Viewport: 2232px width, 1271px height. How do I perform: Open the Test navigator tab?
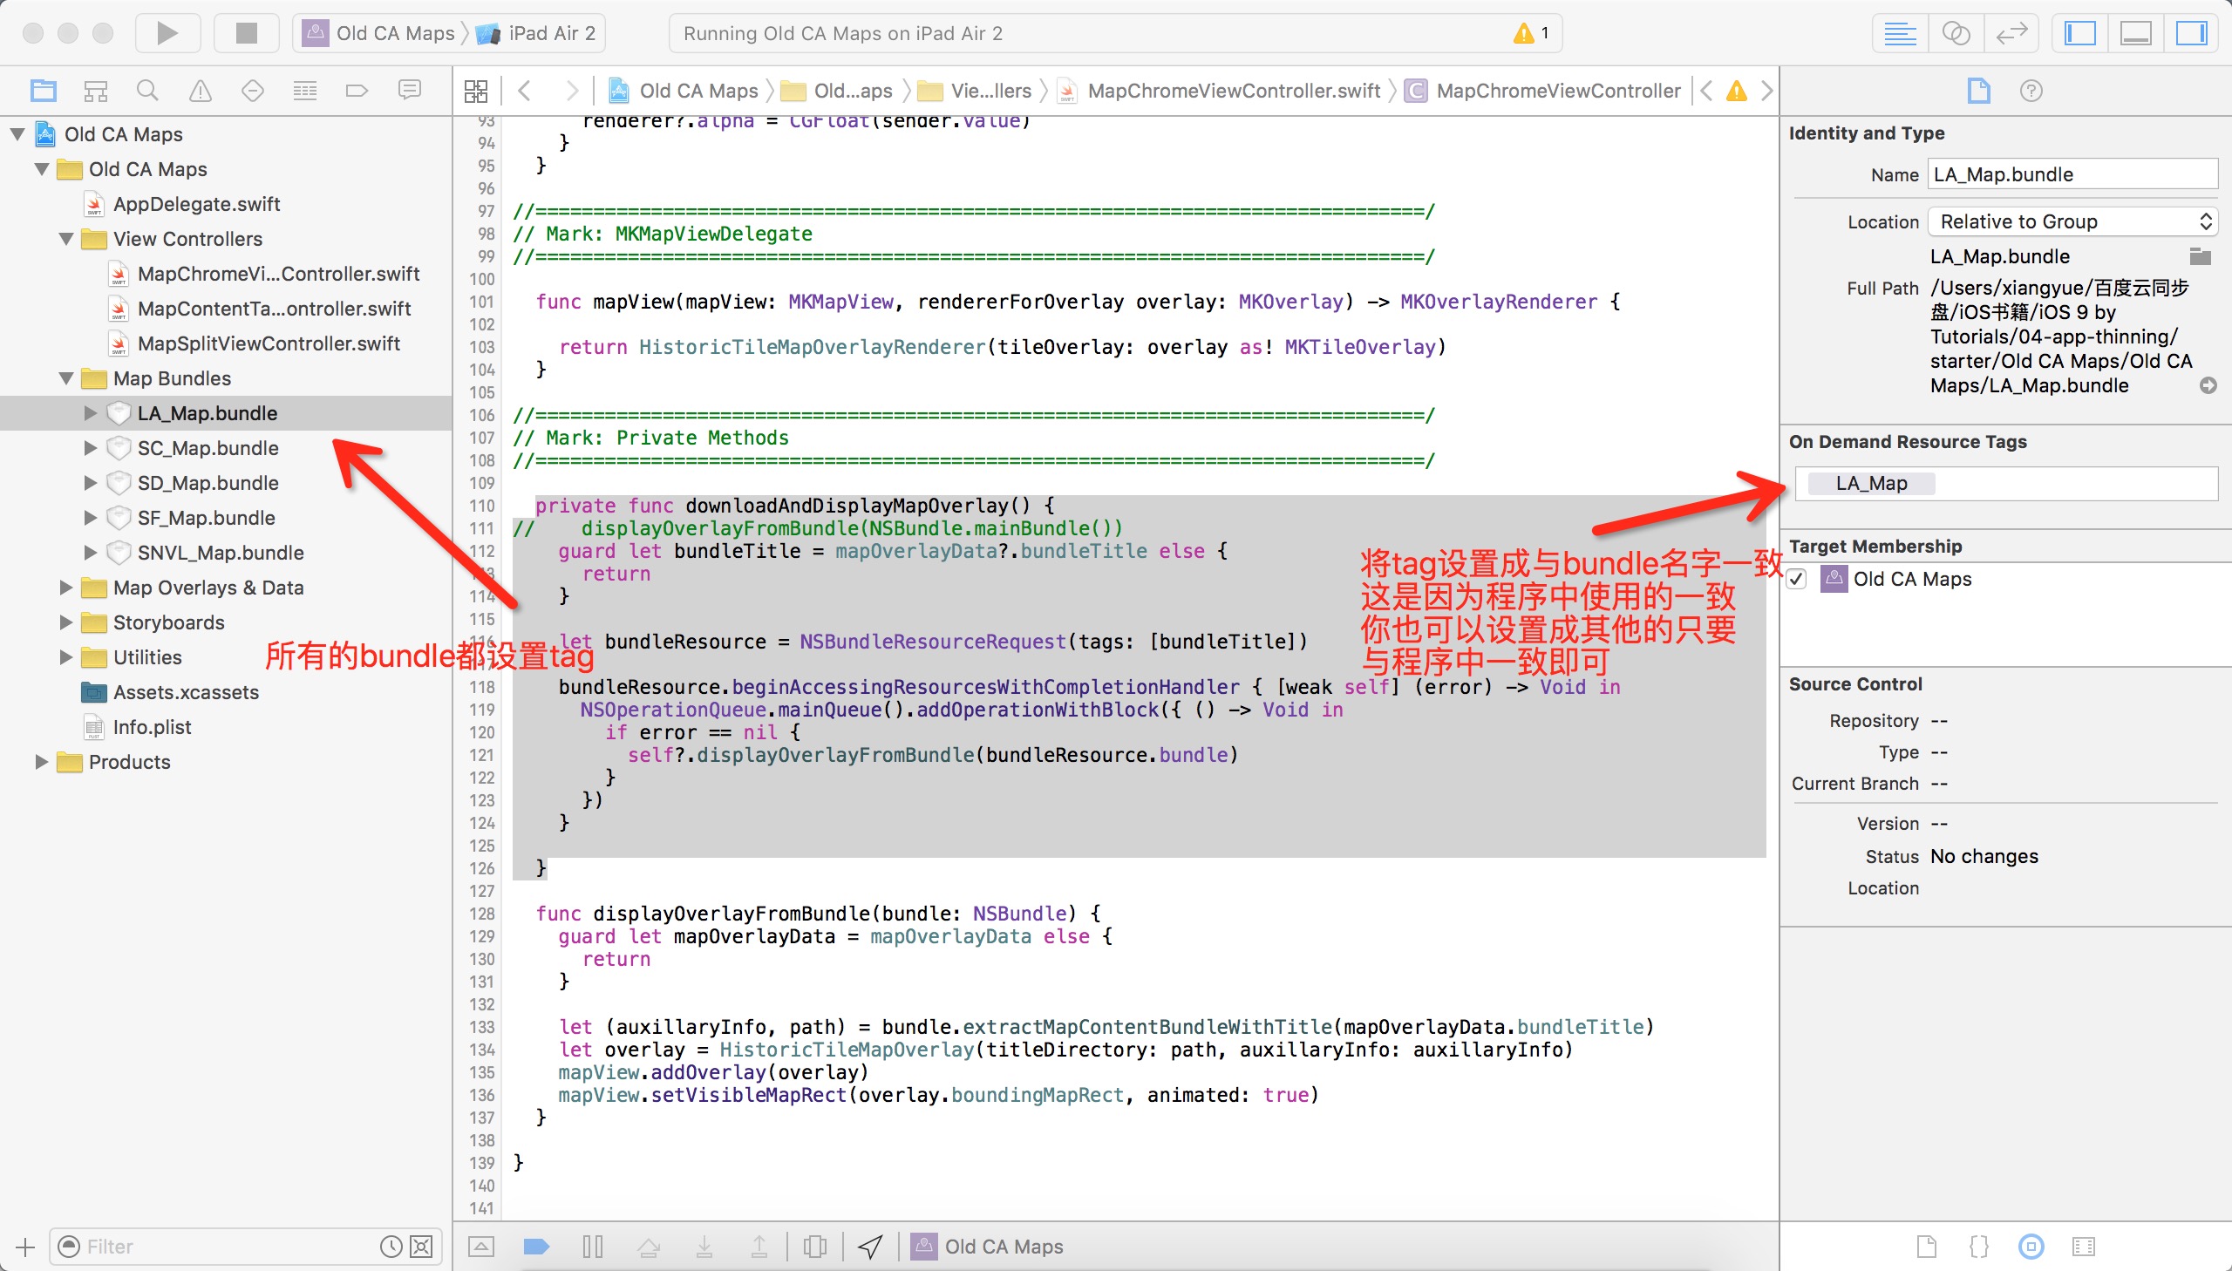(252, 90)
